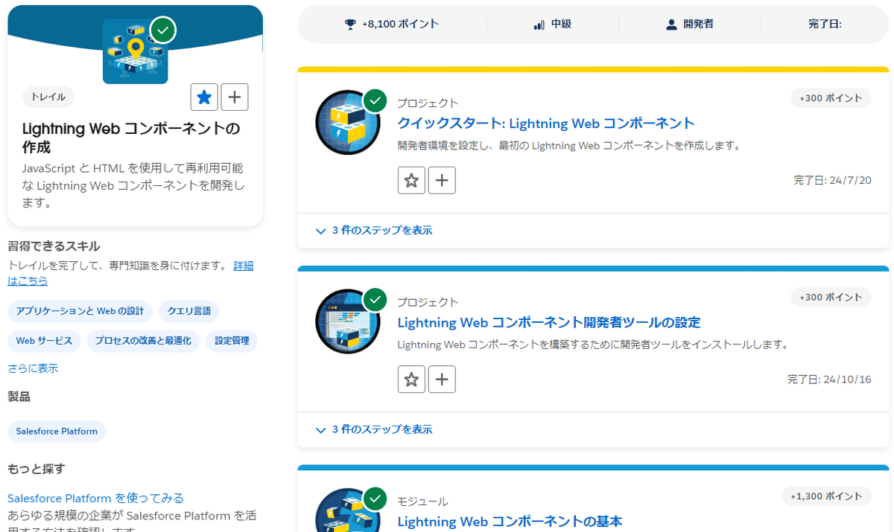Select the アプリケーションと Web の設計 skill tag
This screenshot has width=894, height=532.
(x=80, y=311)
